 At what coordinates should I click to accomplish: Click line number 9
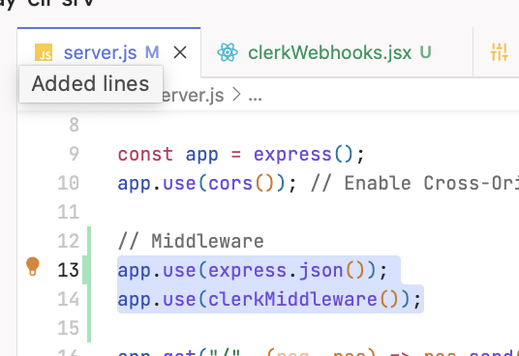[x=75, y=154]
